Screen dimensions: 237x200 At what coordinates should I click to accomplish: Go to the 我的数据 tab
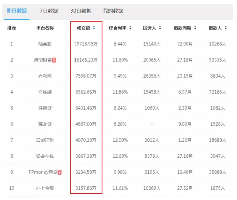[x=113, y=11]
